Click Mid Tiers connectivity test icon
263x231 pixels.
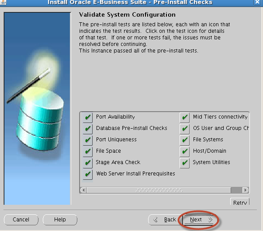click(185, 117)
